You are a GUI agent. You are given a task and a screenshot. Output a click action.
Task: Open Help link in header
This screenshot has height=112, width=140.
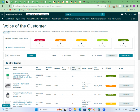(135, 14)
